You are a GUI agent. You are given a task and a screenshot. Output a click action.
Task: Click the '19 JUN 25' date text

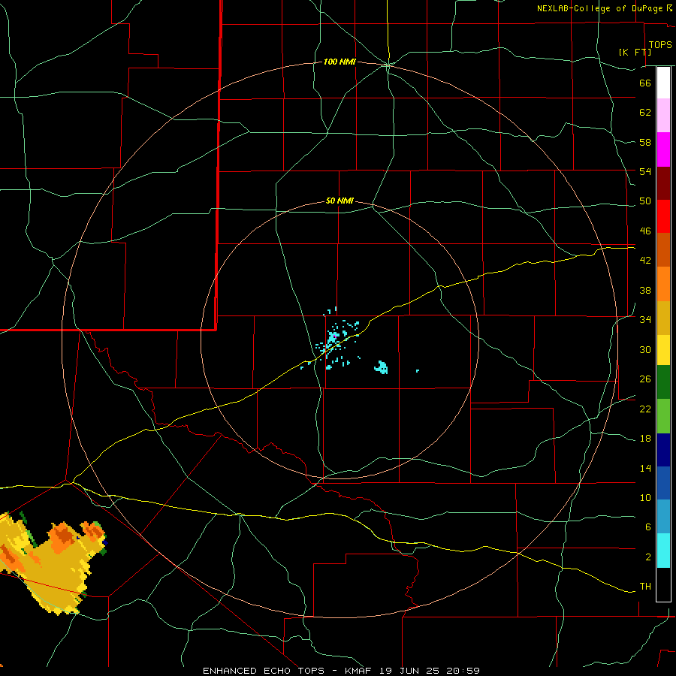(x=409, y=671)
